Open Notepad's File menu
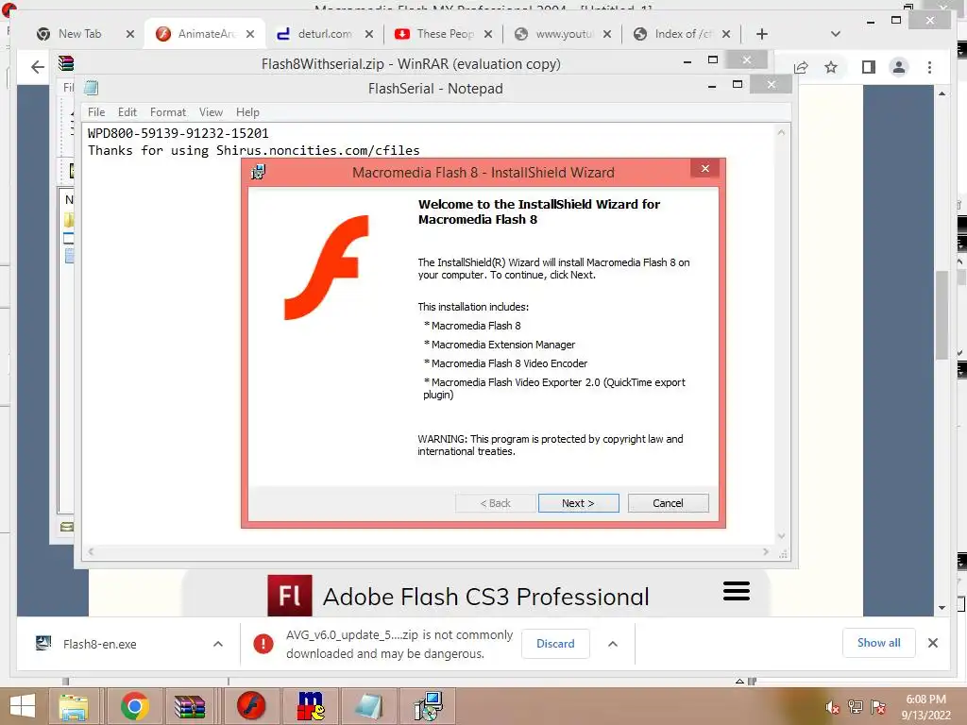 point(96,112)
